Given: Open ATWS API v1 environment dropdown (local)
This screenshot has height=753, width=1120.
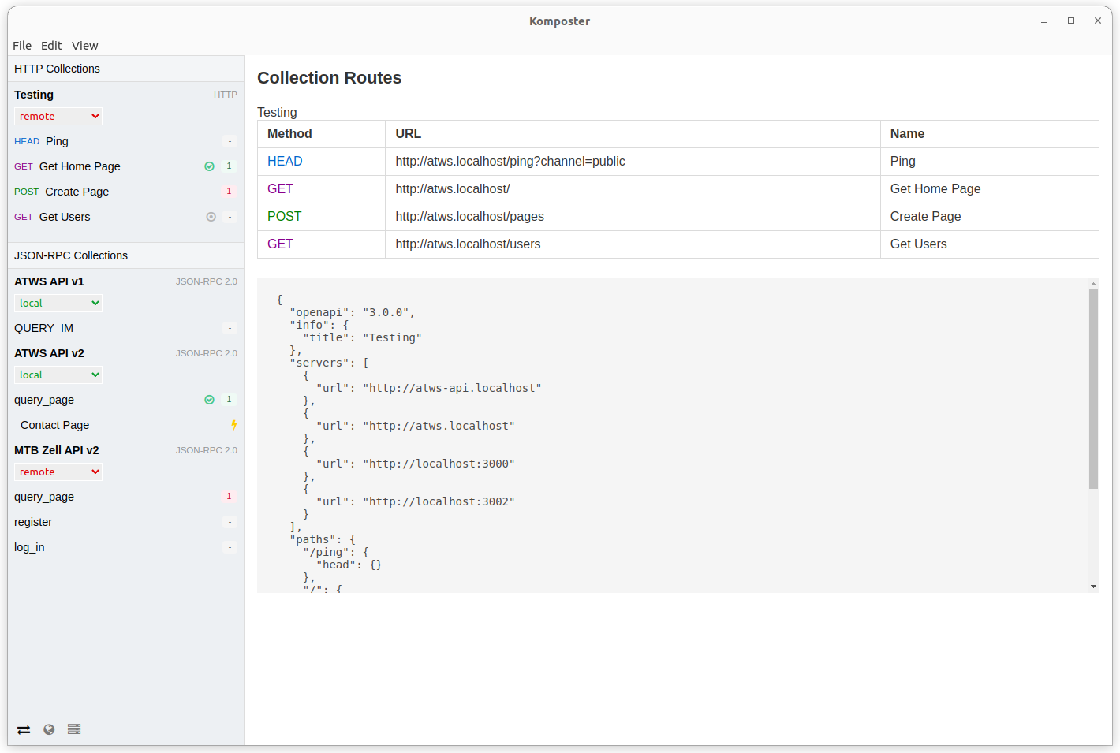Looking at the screenshot, I should 58,304.
